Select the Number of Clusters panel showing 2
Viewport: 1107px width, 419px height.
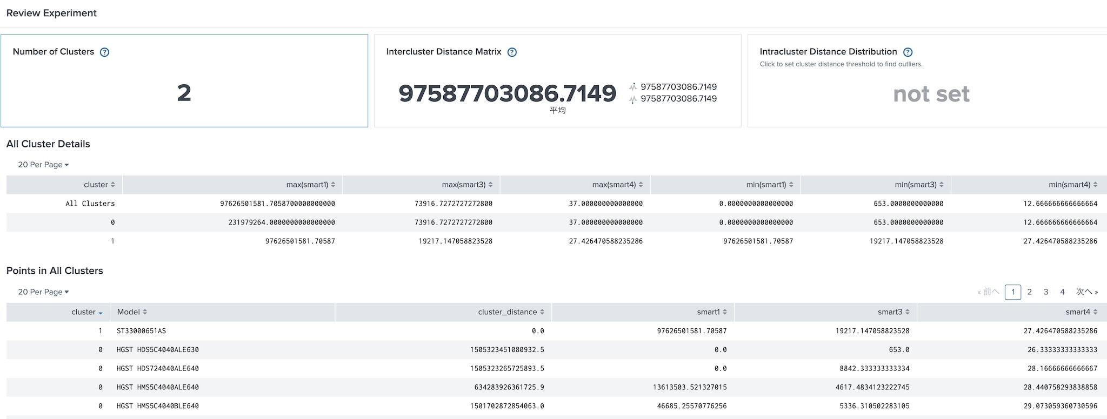pyautogui.click(x=184, y=81)
